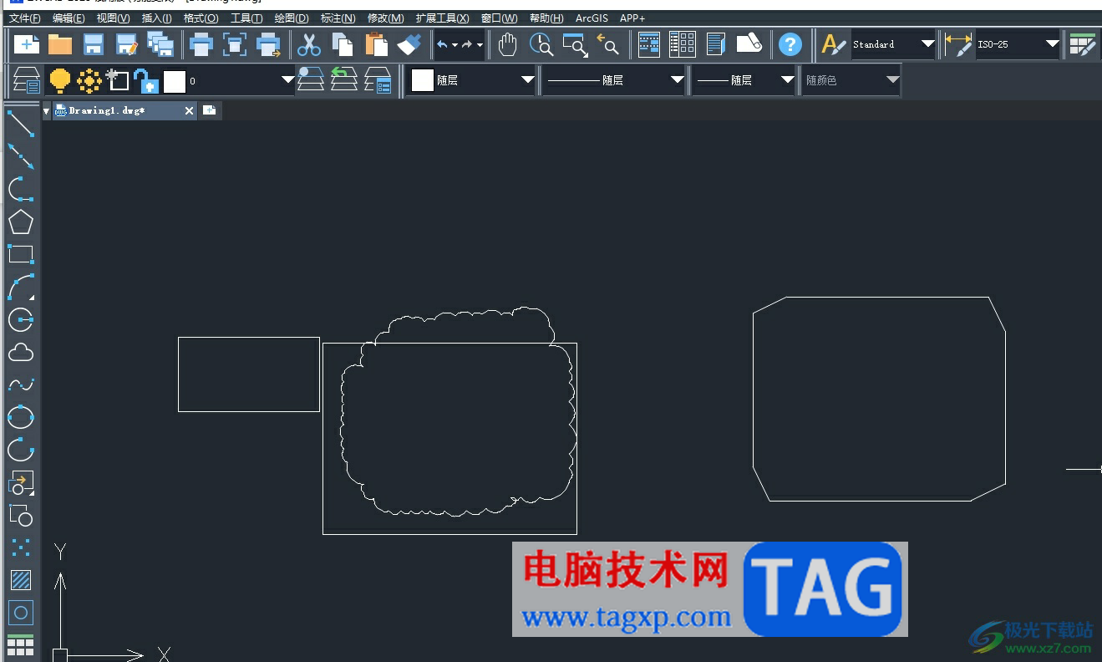Click the Save As icon
Image resolution: width=1102 pixels, height=662 pixels.
[x=126, y=44]
